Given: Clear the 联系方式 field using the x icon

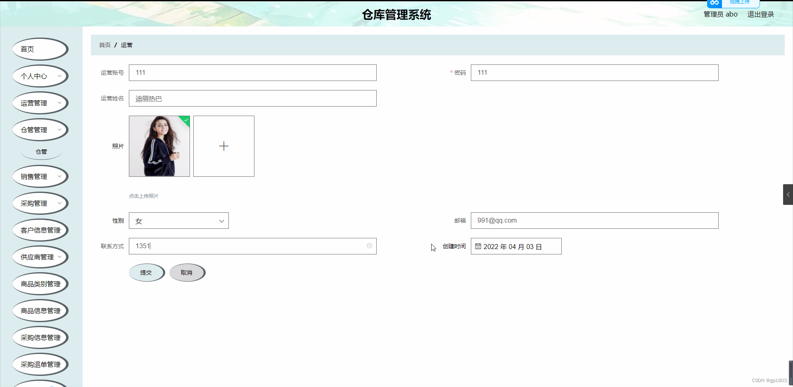Looking at the screenshot, I should (x=369, y=246).
